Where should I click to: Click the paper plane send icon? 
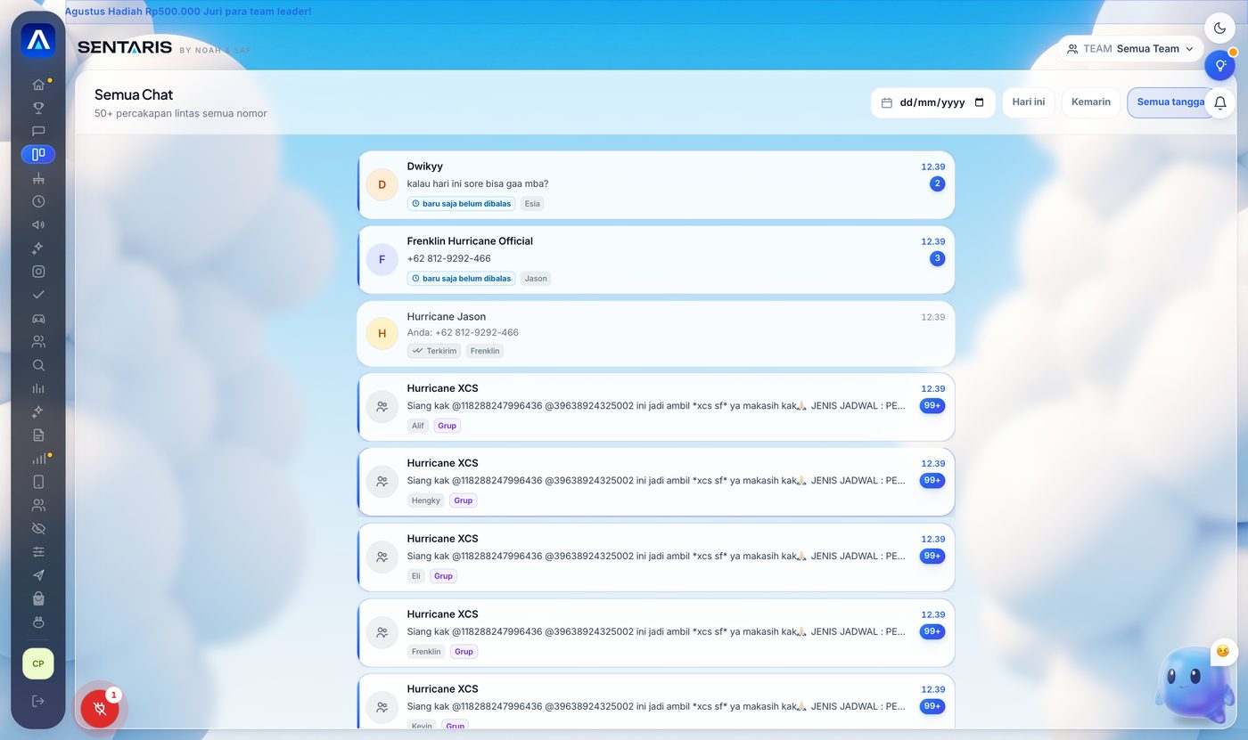(x=38, y=575)
